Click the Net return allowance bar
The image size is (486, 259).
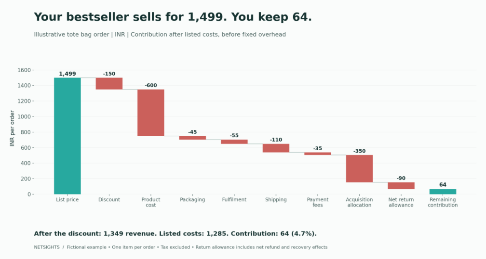(x=401, y=186)
